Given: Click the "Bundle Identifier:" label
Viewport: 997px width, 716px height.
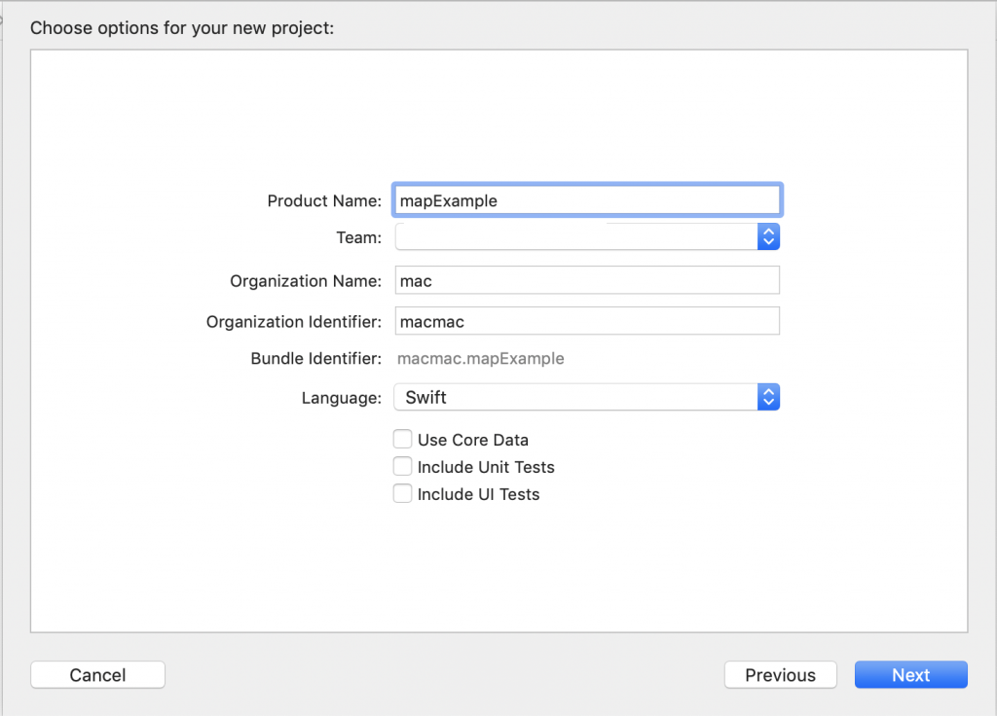Looking at the screenshot, I should click(315, 358).
